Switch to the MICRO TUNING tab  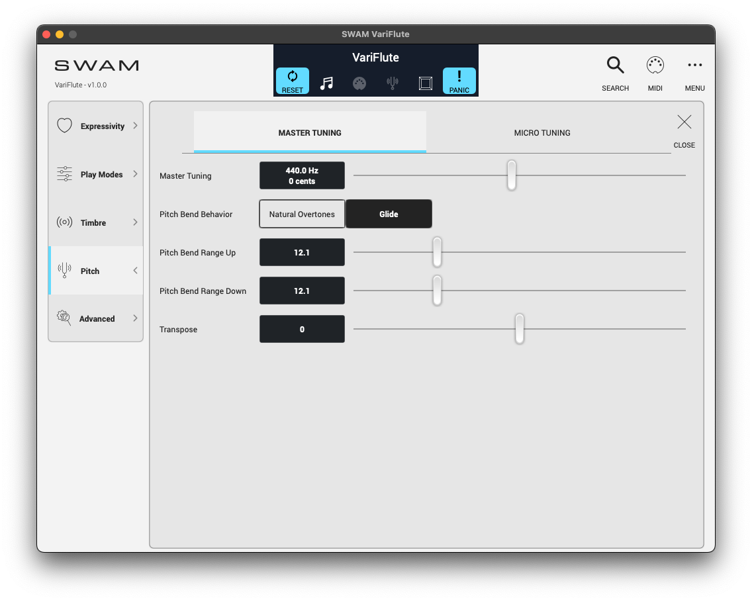tap(542, 132)
